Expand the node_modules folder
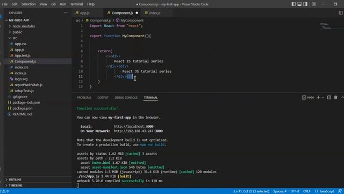Screen dimensions: 344x194 coord(24,26)
